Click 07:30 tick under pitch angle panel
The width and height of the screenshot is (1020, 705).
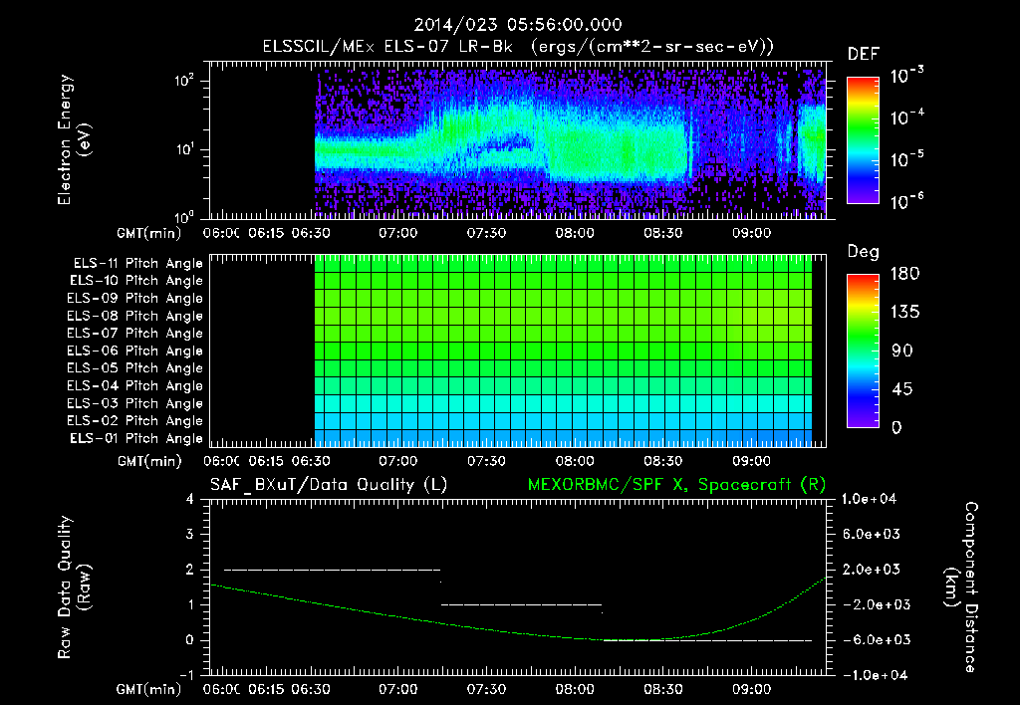[486, 461]
